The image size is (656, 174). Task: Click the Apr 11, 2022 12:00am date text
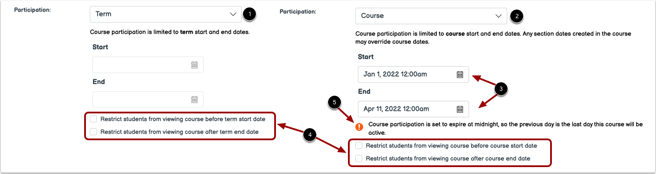click(x=397, y=109)
